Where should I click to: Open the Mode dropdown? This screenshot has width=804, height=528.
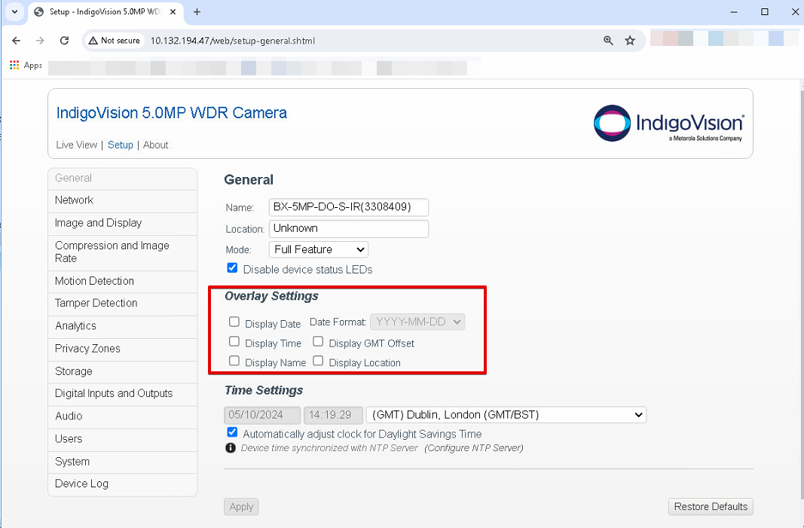319,249
